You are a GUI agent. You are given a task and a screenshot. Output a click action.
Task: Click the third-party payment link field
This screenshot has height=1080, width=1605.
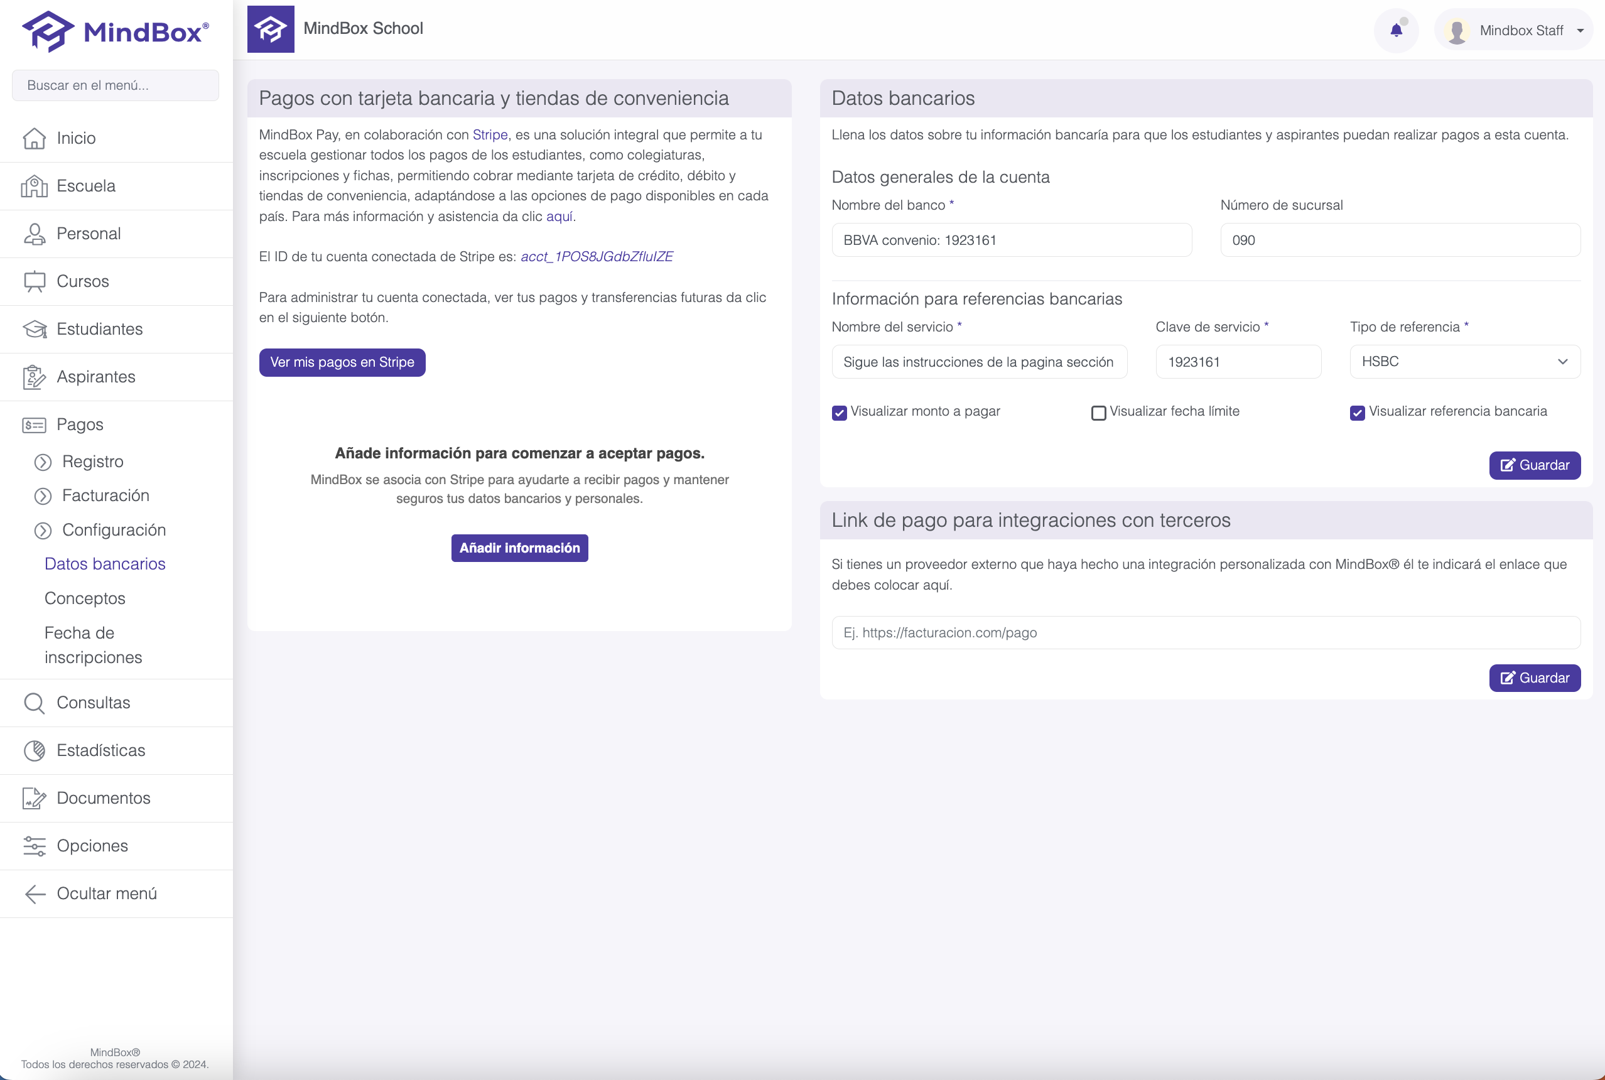[1206, 632]
